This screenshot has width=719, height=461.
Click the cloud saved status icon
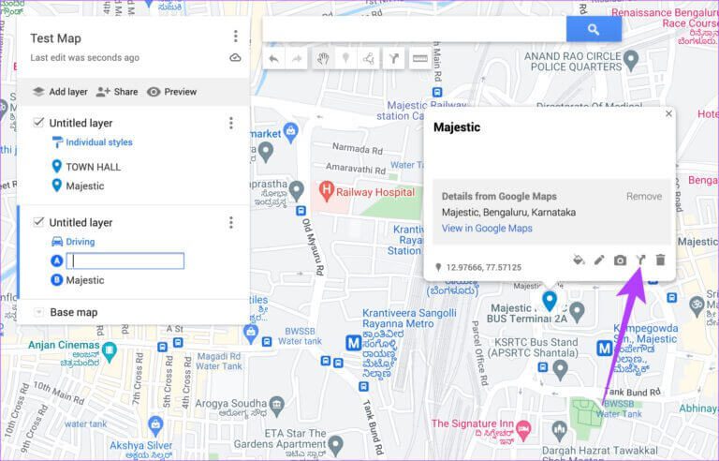pyautogui.click(x=235, y=58)
